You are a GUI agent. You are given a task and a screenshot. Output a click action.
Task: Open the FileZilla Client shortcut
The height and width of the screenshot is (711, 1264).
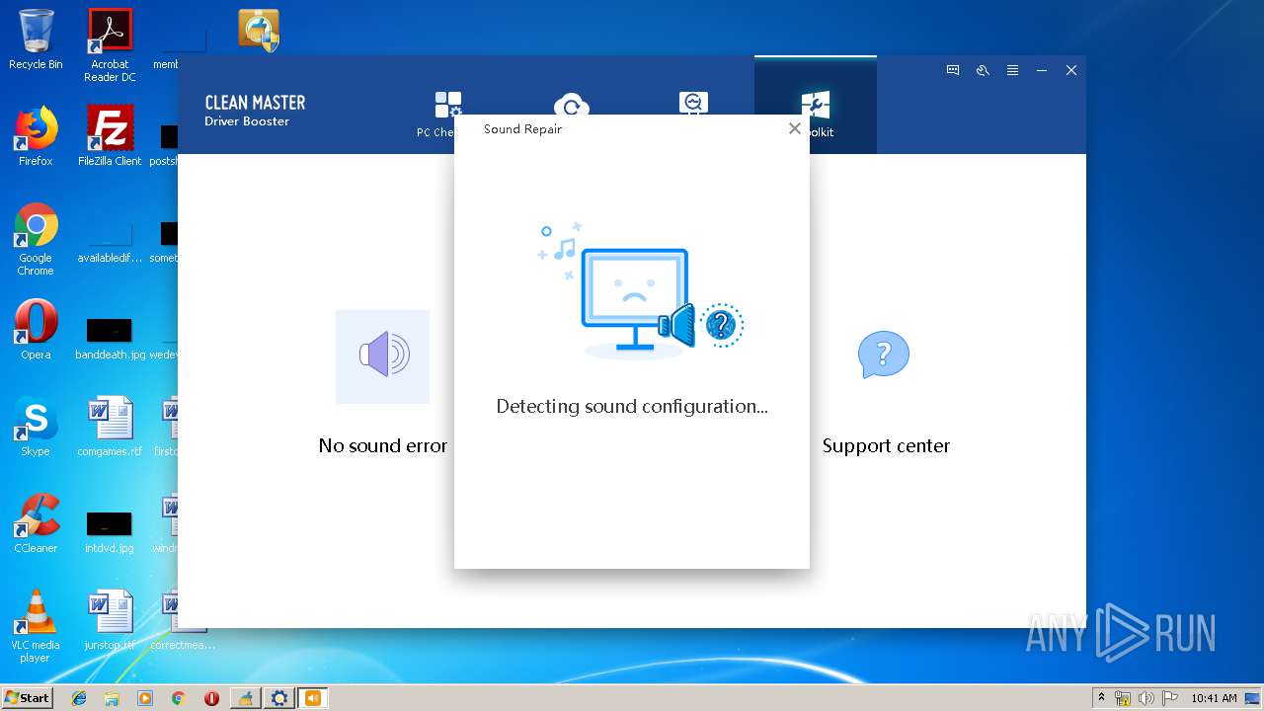[x=110, y=136]
